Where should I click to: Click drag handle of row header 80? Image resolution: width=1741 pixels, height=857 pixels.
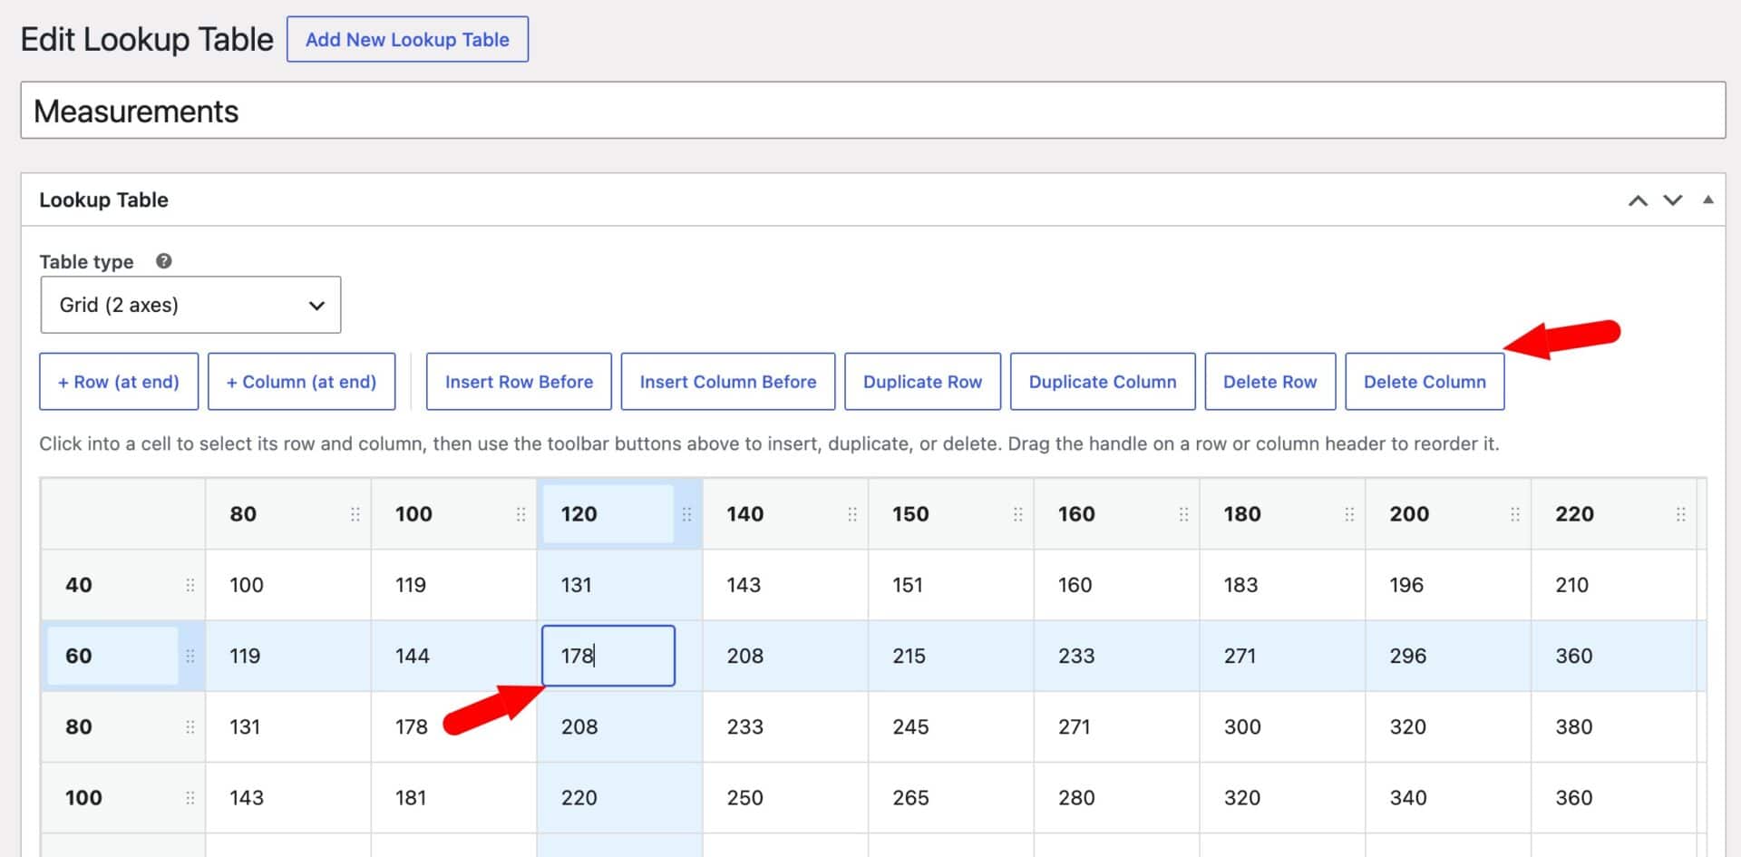(x=190, y=726)
